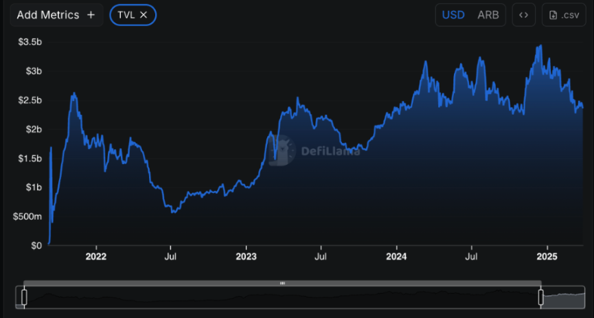594x318 pixels.
Task: Remove TVL metric via its X icon
Action: click(x=144, y=15)
